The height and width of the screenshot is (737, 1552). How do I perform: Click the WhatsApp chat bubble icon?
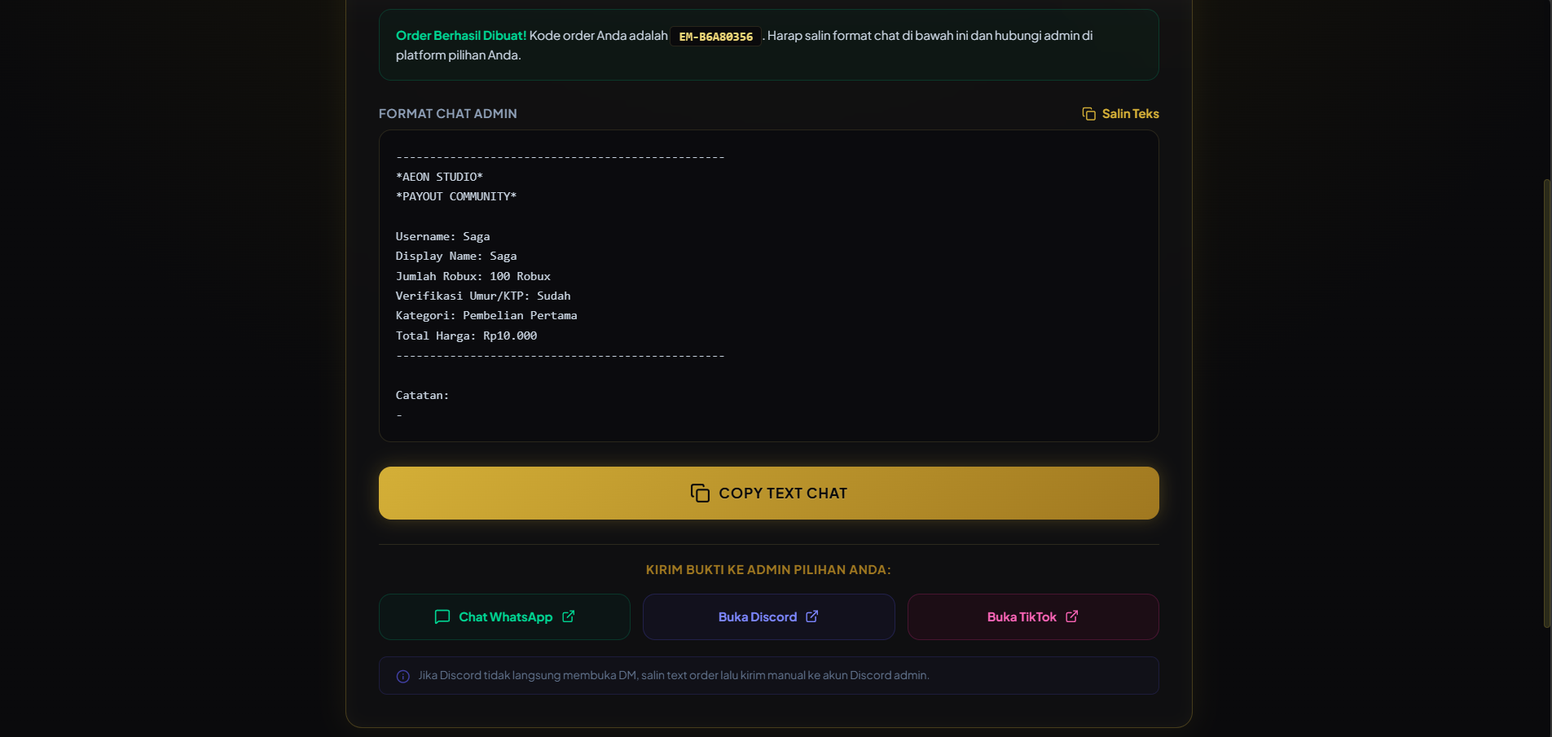point(442,616)
